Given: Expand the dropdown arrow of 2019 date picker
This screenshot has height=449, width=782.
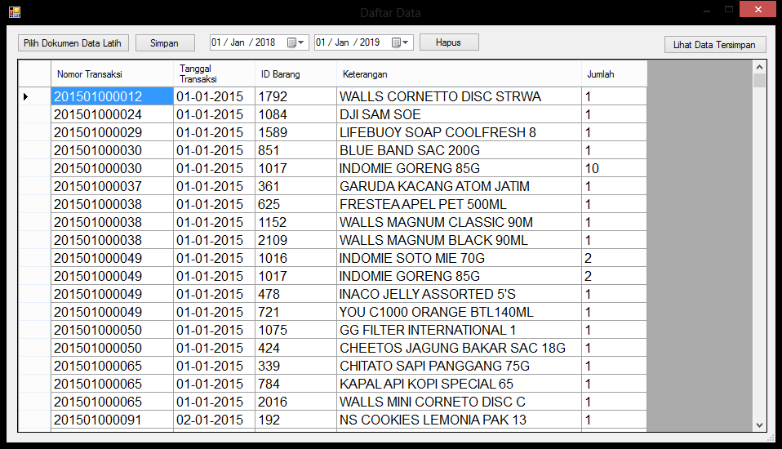Looking at the screenshot, I should pyautogui.click(x=406, y=42).
